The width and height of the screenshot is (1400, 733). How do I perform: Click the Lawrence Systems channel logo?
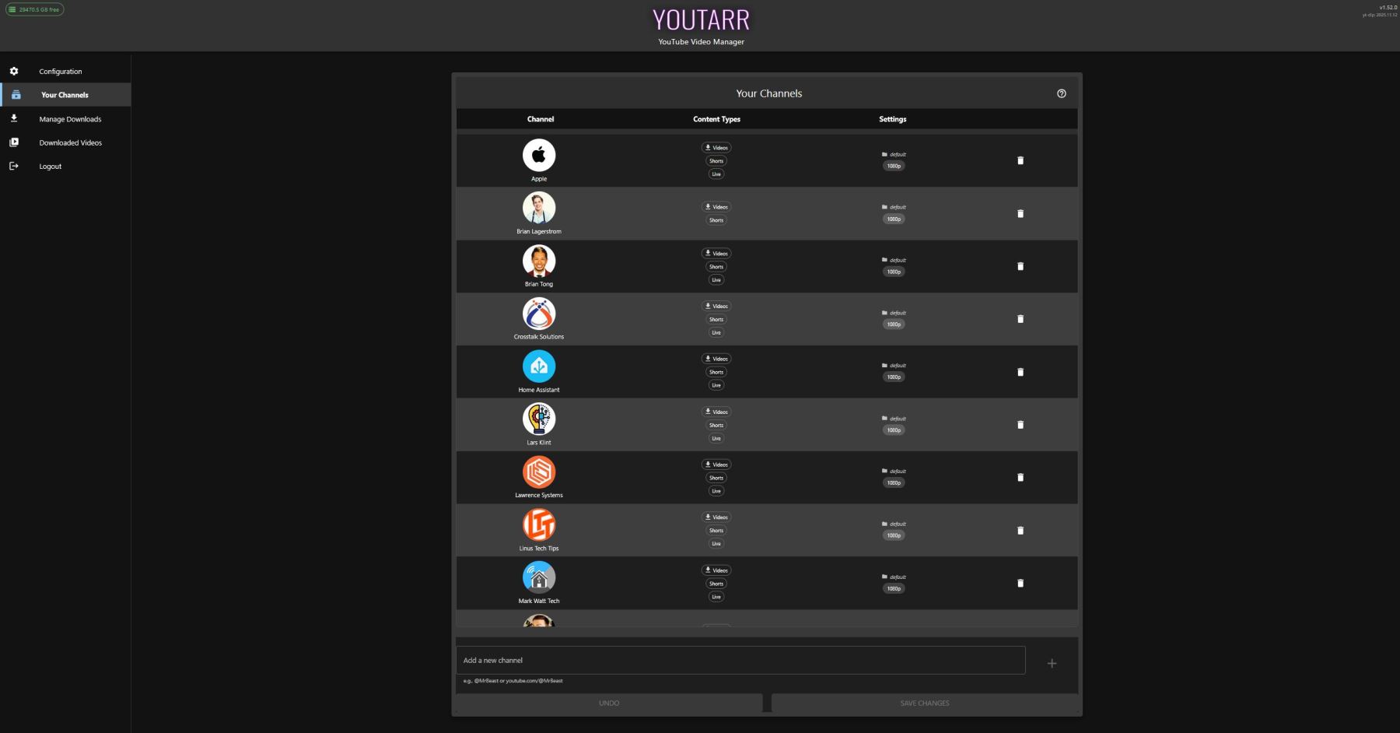(x=539, y=472)
